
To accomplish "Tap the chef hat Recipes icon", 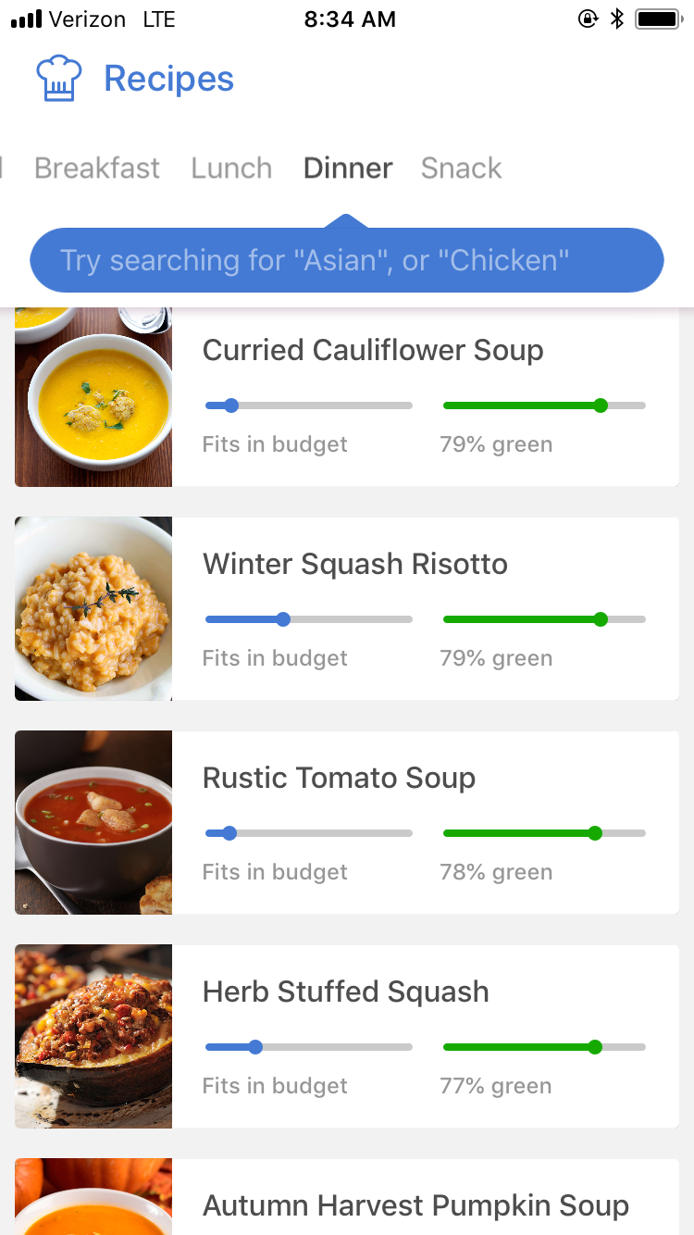I will pyautogui.click(x=59, y=79).
